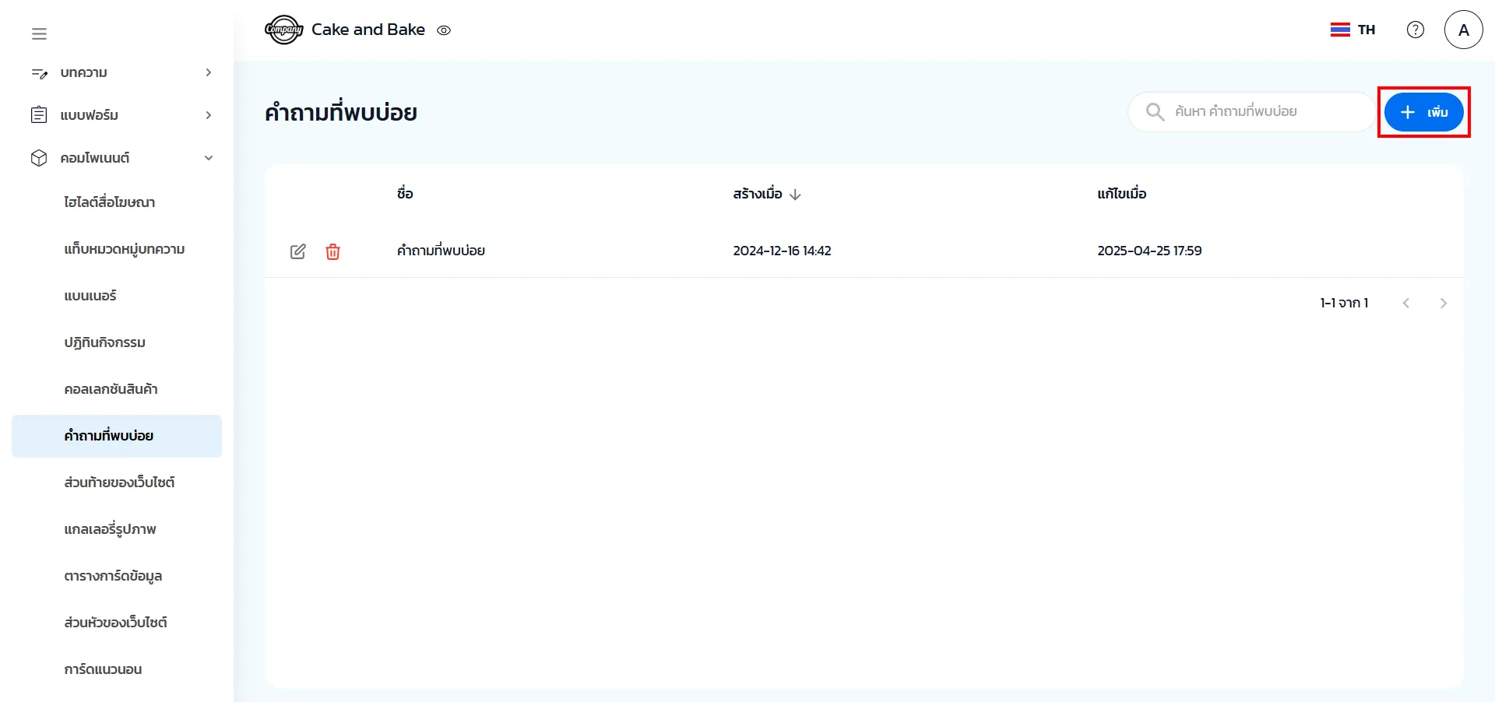Click the คอมโพเนนต์ cube icon
The width and height of the screenshot is (1495, 702).
39,158
